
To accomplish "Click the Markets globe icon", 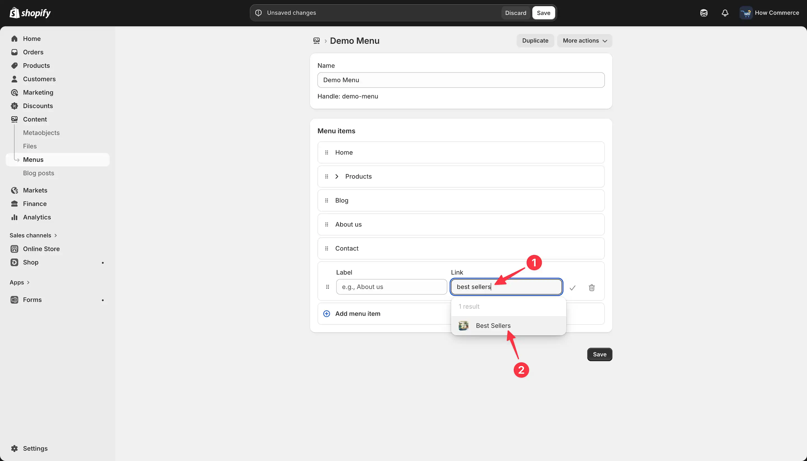I will coord(14,190).
